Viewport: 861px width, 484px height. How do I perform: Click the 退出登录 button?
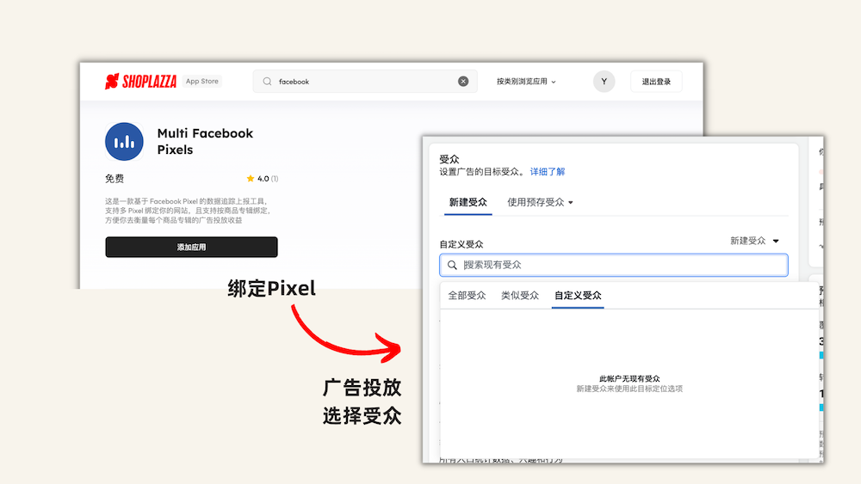click(x=656, y=82)
